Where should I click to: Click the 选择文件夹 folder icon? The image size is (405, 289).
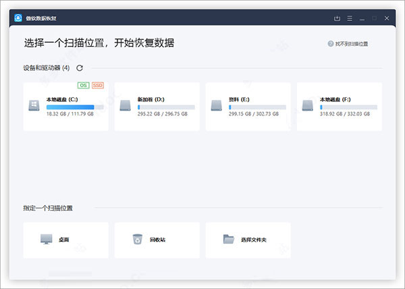click(229, 239)
